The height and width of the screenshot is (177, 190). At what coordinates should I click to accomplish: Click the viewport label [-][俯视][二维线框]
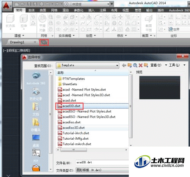pos(17,51)
